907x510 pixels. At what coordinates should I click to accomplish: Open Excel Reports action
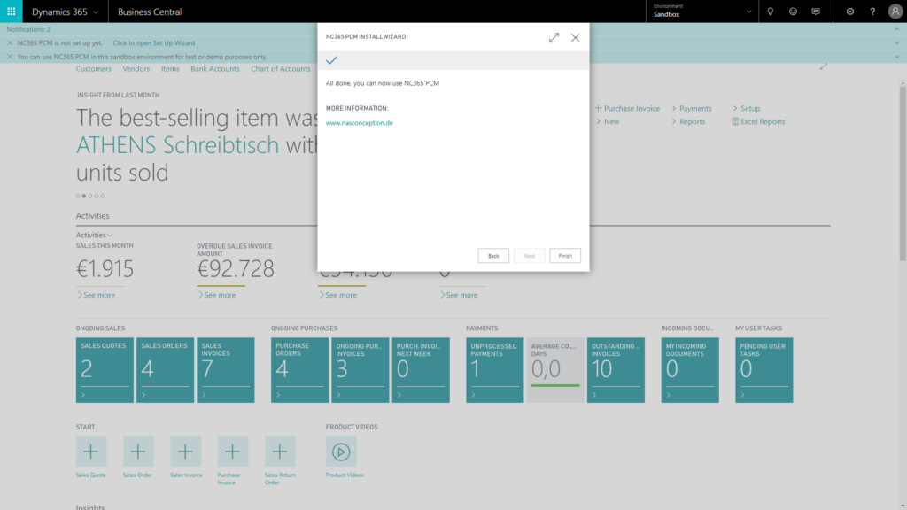pos(758,121)
